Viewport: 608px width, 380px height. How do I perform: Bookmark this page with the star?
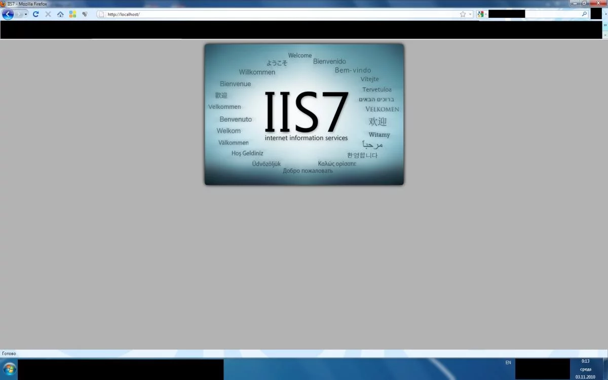pyautogui.click(x=463, y=14)
